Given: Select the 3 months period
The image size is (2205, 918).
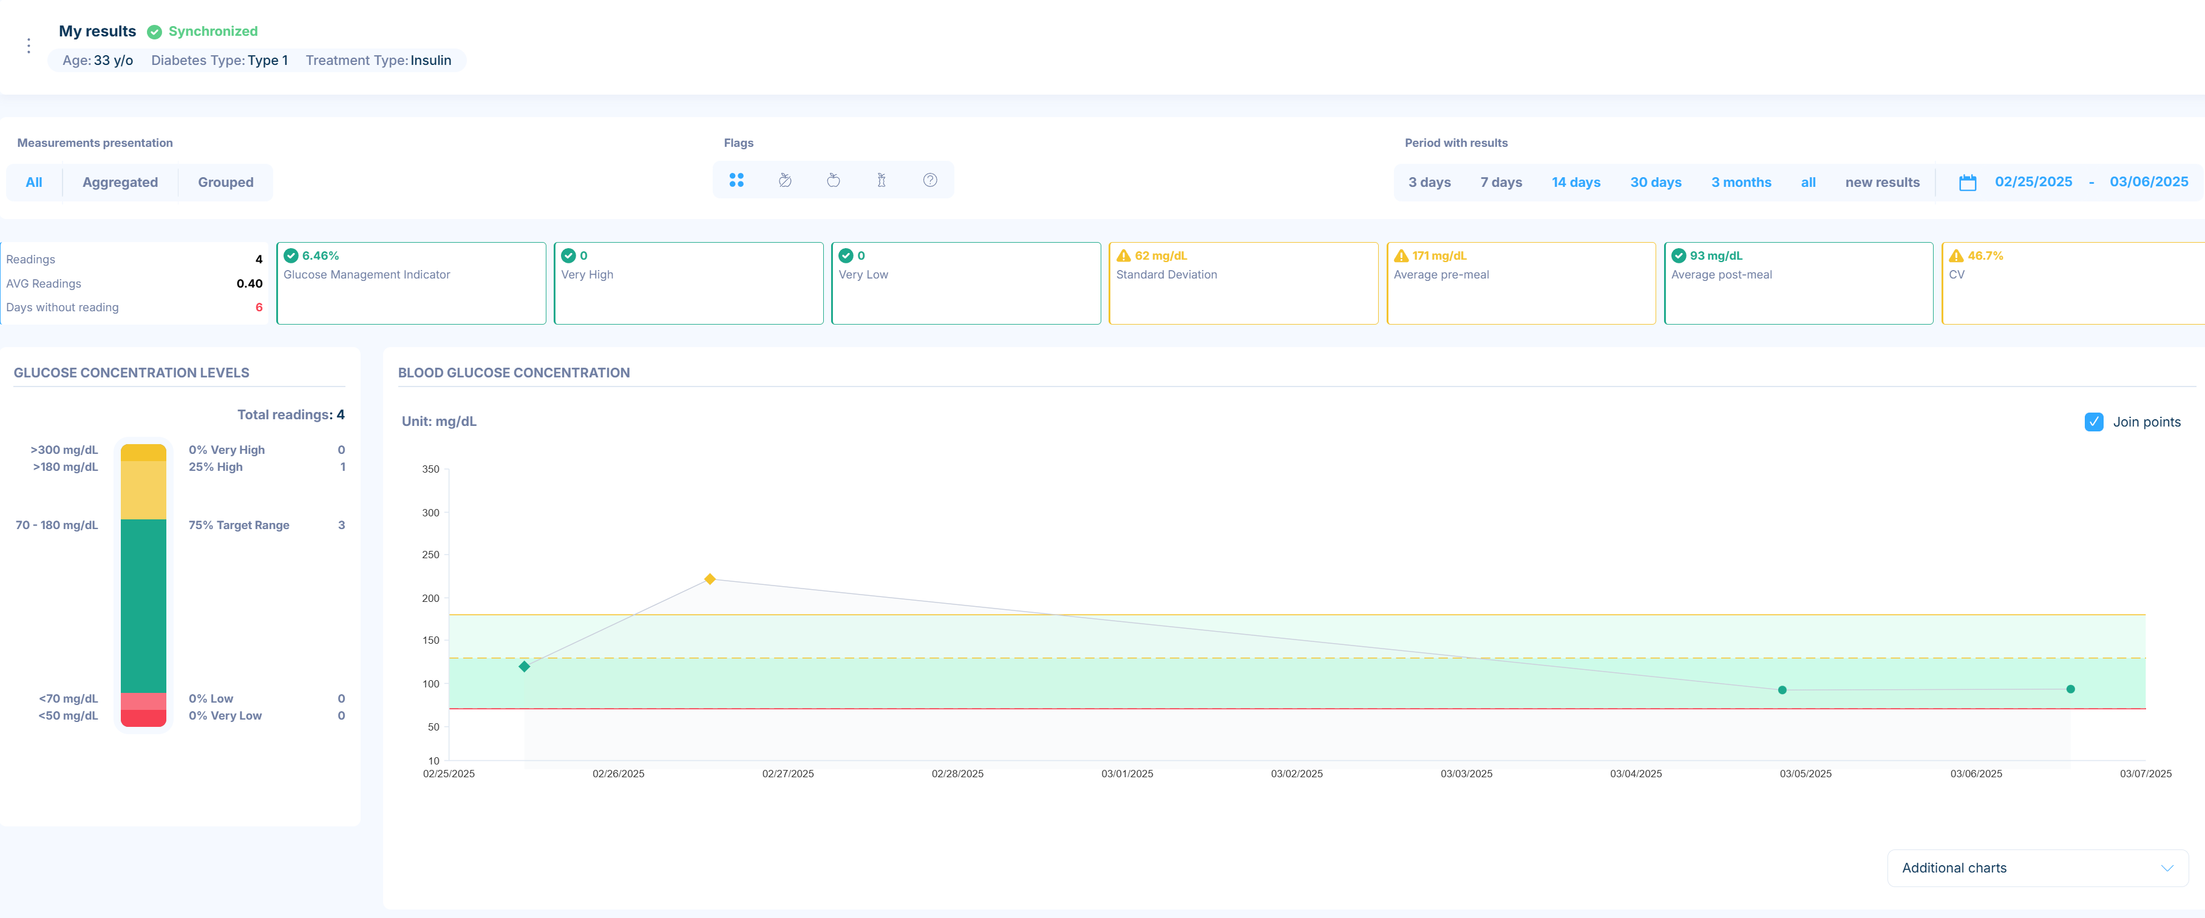Looking at the screenshot, I should tap(1741, 182).
